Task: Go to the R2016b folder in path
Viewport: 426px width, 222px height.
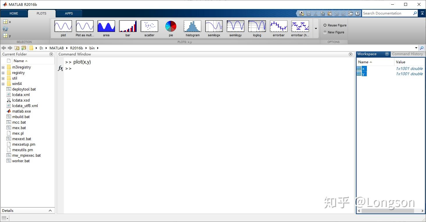Action: pyautogui.click(x=76, y=48)
